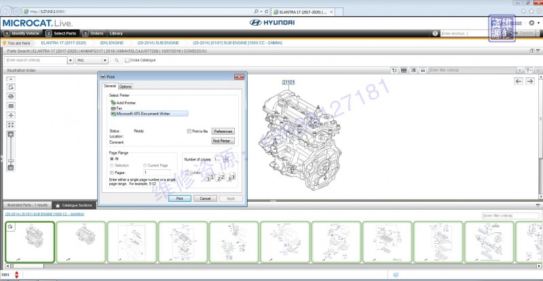543x281 pixels.
Task: Open the Orders tab
Action: click(93, 33)
